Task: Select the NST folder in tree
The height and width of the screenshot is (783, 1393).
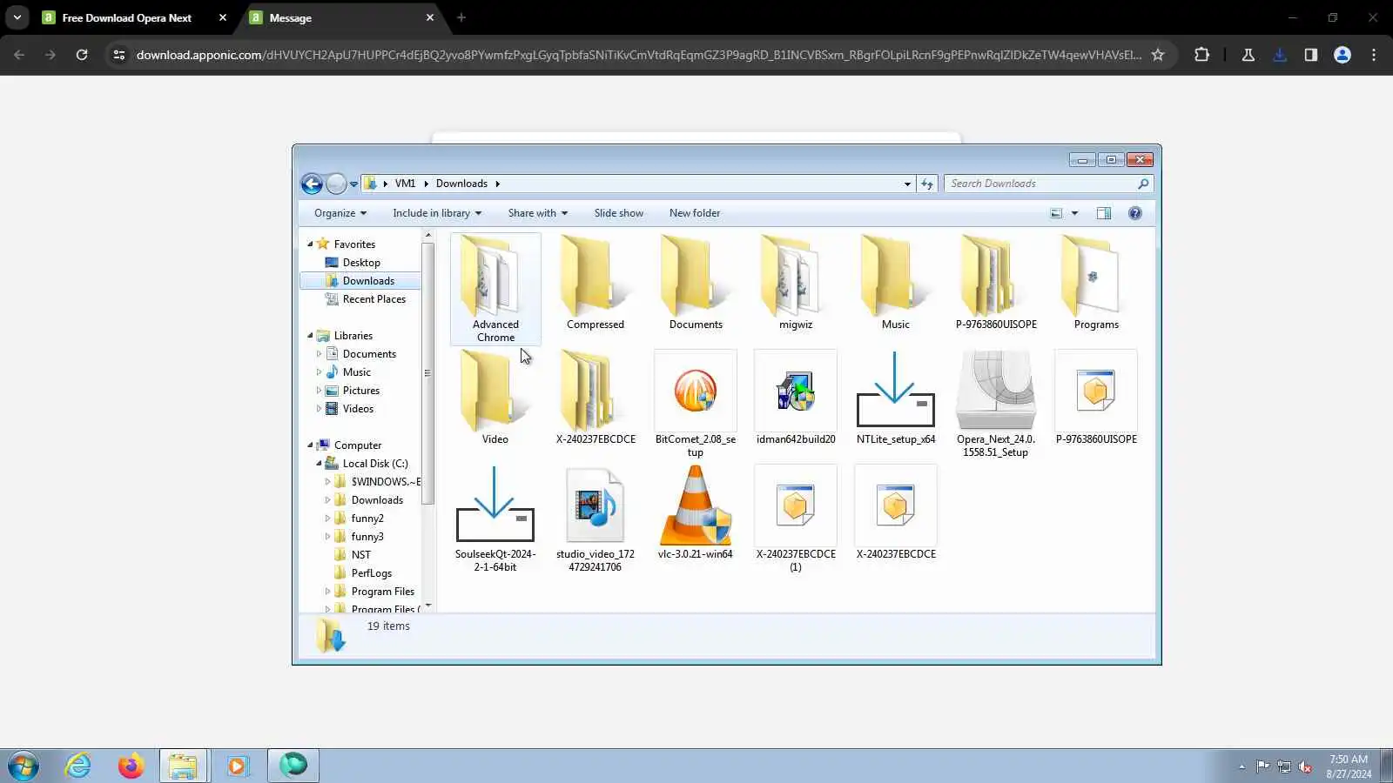Action: point(360,555)
